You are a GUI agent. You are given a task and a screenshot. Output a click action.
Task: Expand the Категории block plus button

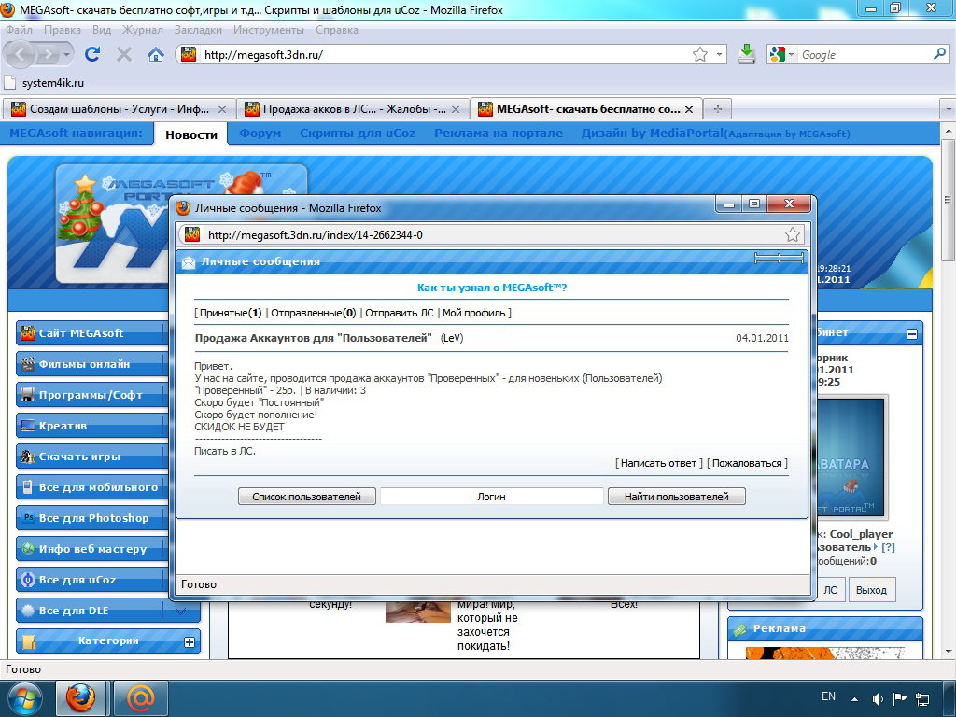point(190,642)
